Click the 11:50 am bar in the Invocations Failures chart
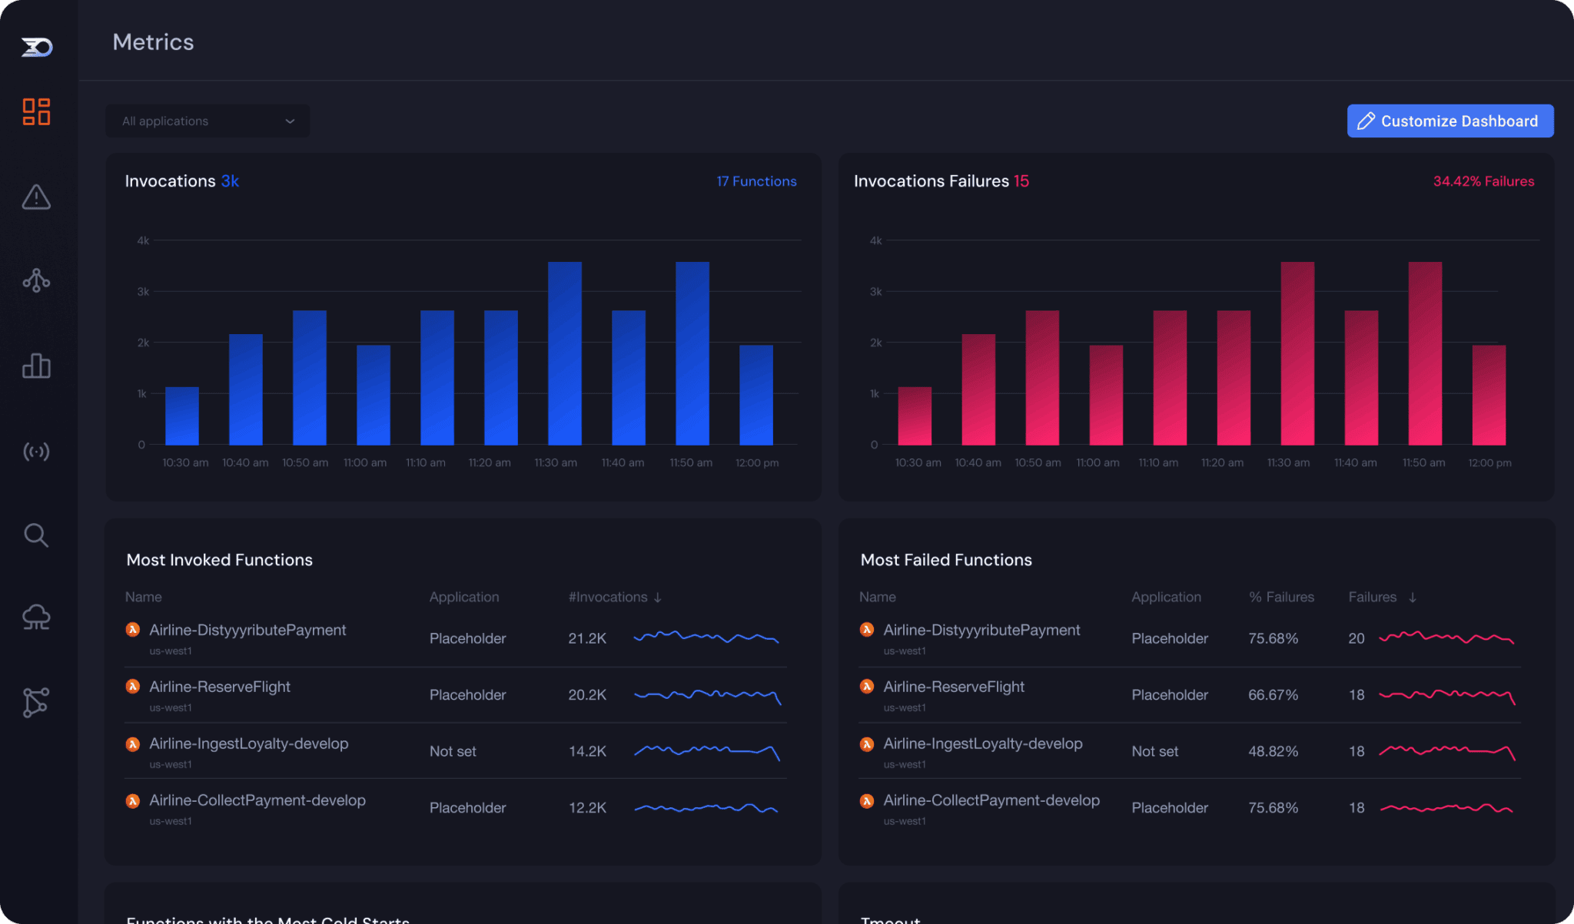1574x924 pixels. point(1425,353)
